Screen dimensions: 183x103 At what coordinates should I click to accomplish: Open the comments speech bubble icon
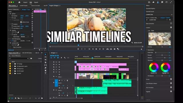coord(162,2)
